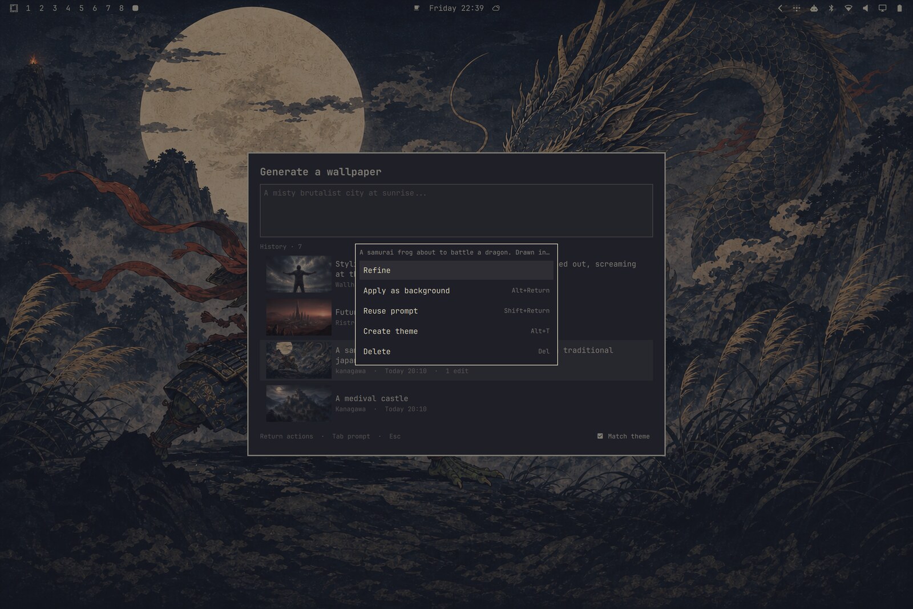Click the 'Return actions' hint

coord(286,437)
